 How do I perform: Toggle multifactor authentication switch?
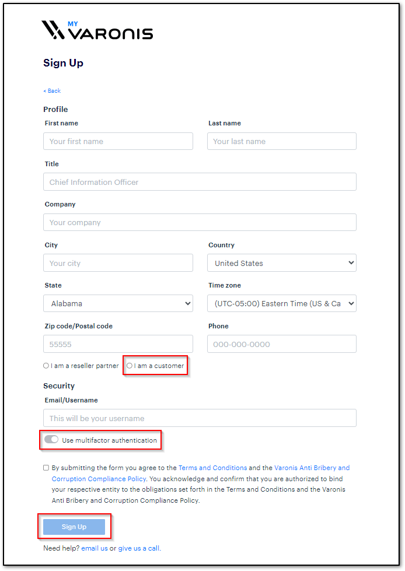click(51, 440)
